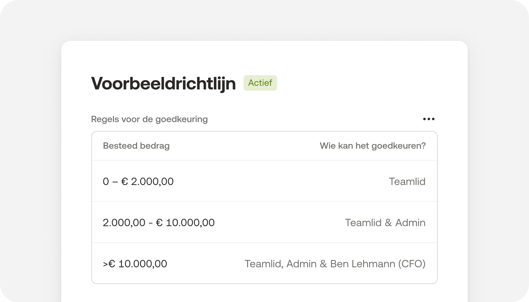Click the Voorbeeldrichtlijn heading
Image resolution: width=529 pixels, height=302 pixels.
(163, 83)
